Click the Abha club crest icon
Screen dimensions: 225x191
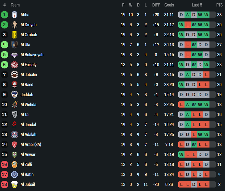14,15
